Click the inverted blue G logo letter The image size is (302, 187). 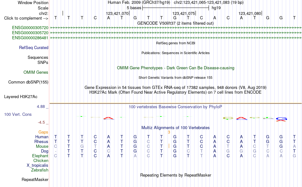(281, 119)
